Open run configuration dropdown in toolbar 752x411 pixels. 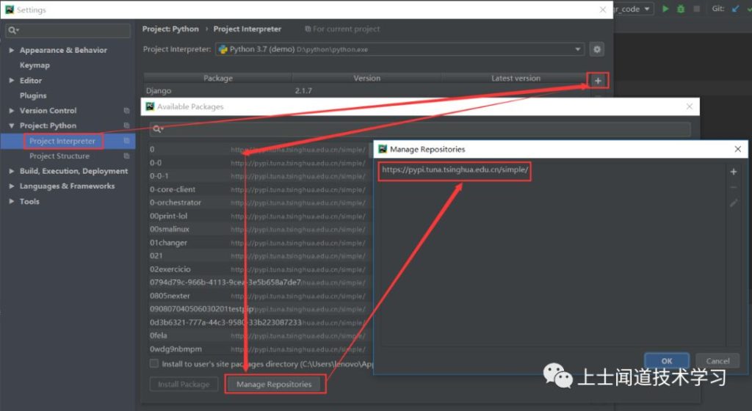click(x=647, y=9)
